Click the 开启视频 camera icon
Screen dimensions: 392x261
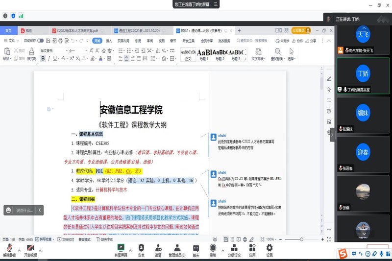30,248
